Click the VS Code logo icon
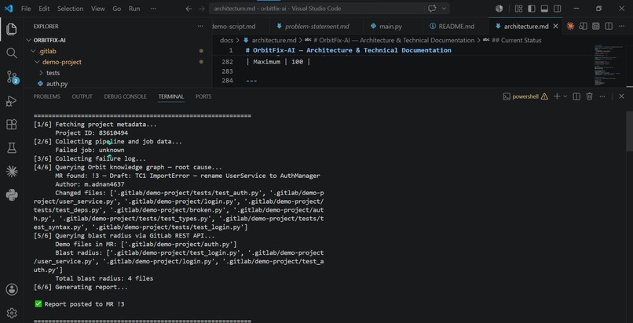Image resolution: width=633 pixels, height=323 pixels. pyautogui.click(x=9, y=9)
